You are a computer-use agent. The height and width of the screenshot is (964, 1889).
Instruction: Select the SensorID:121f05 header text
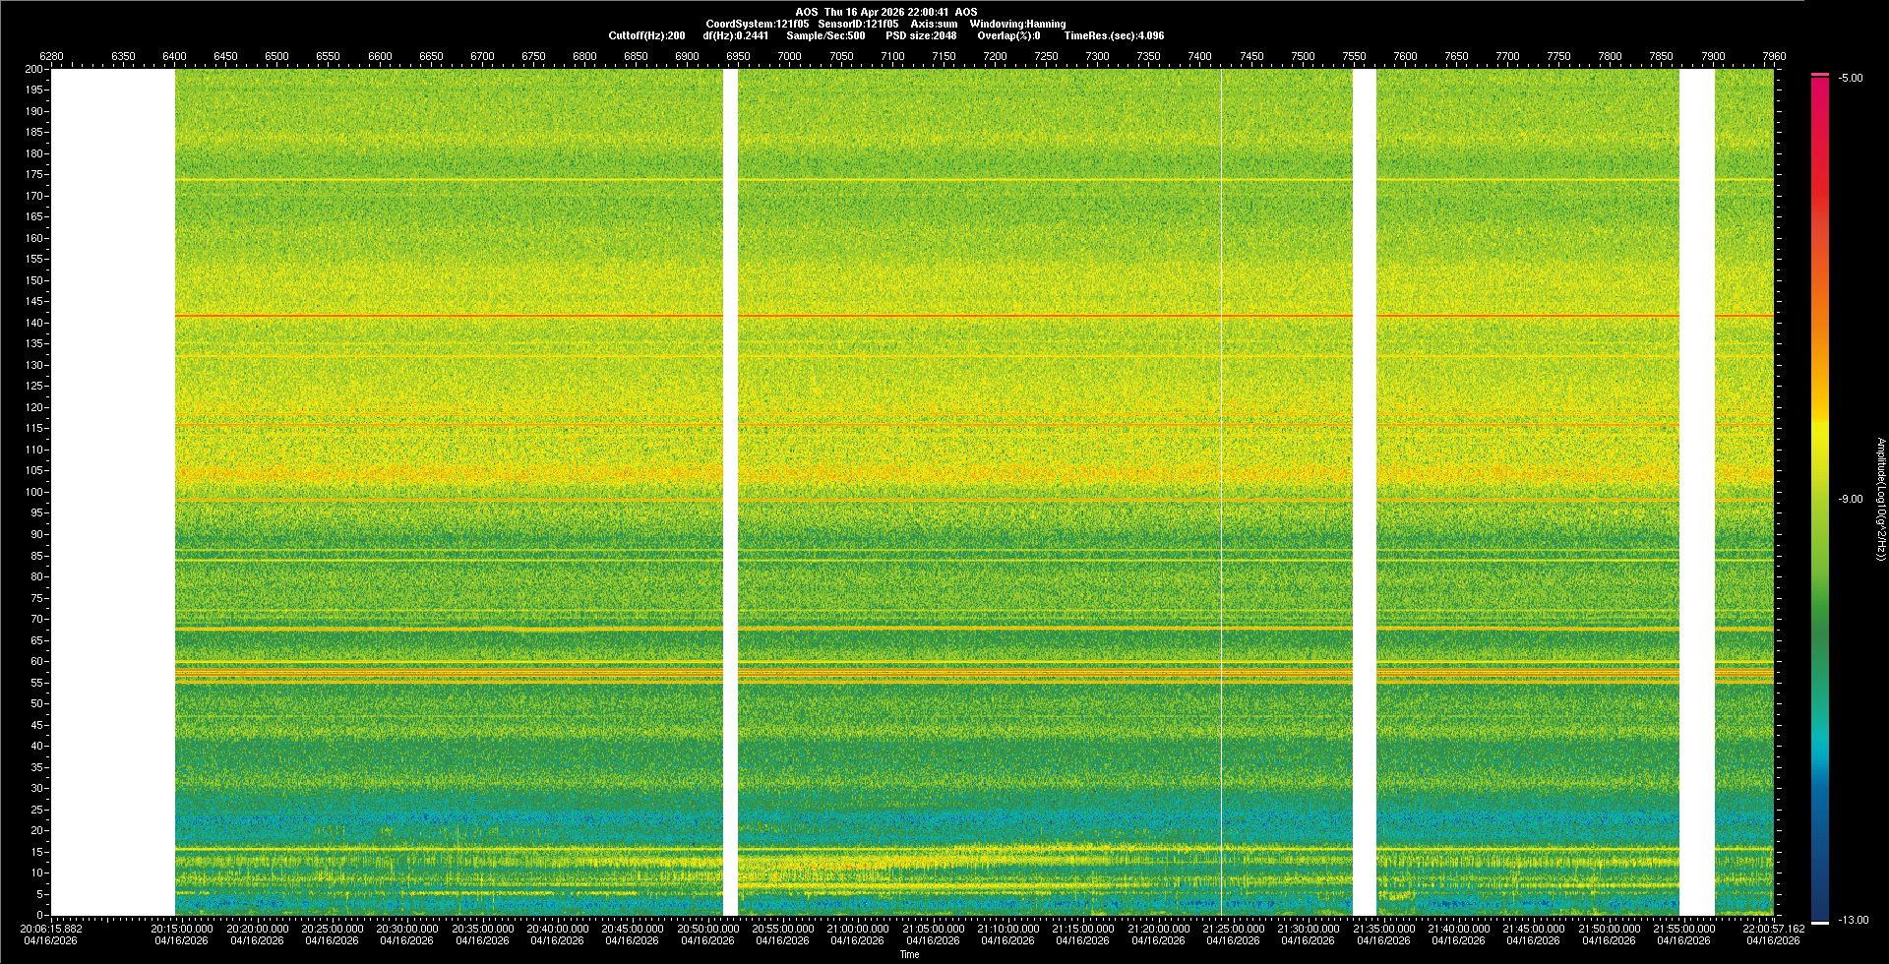pos(857,24)
